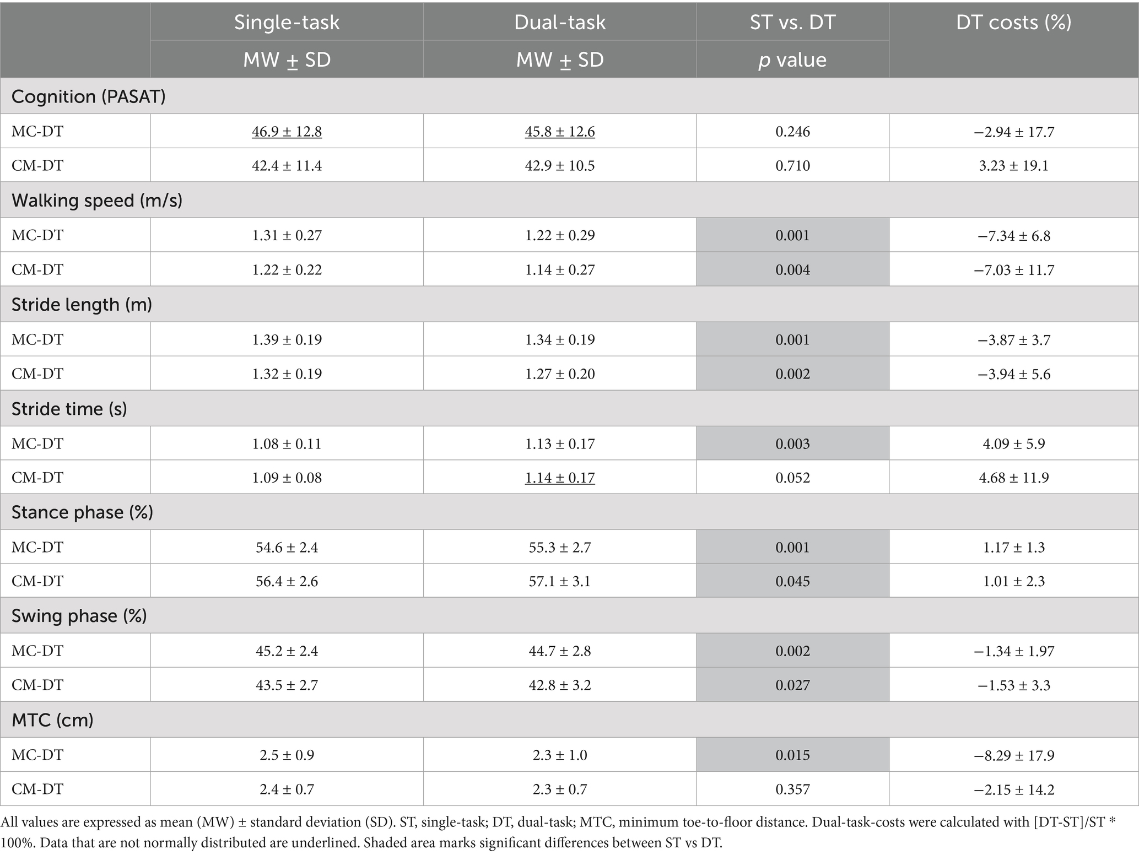
Task: Click the DT costs (%) column header
Action: tap(1013, 22)
